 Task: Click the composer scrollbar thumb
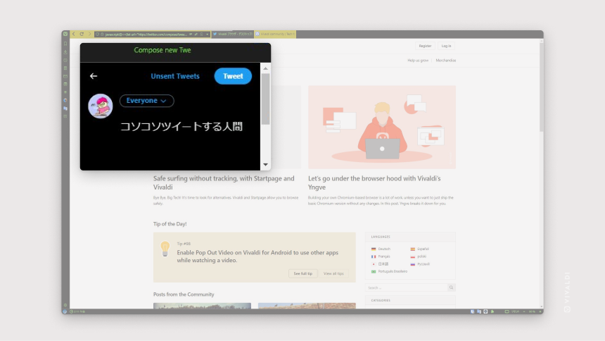pyautogui.click(x=265, y=99)
